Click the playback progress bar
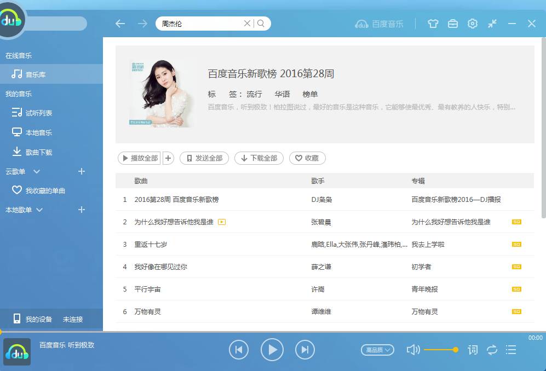 273,332
